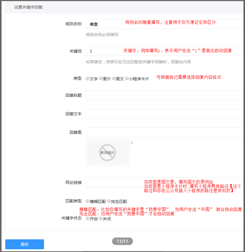This screenshot has width=245, height=252.
Task: Click the 规则名称 input field
Action: click(x=165, y=24)
